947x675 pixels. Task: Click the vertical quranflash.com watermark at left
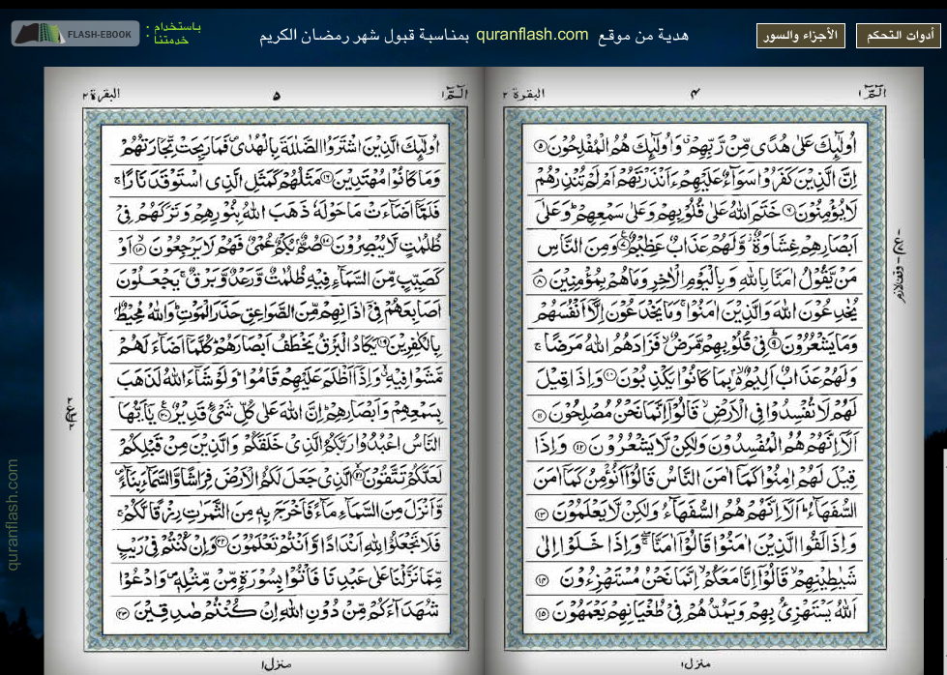click(14, 514)
